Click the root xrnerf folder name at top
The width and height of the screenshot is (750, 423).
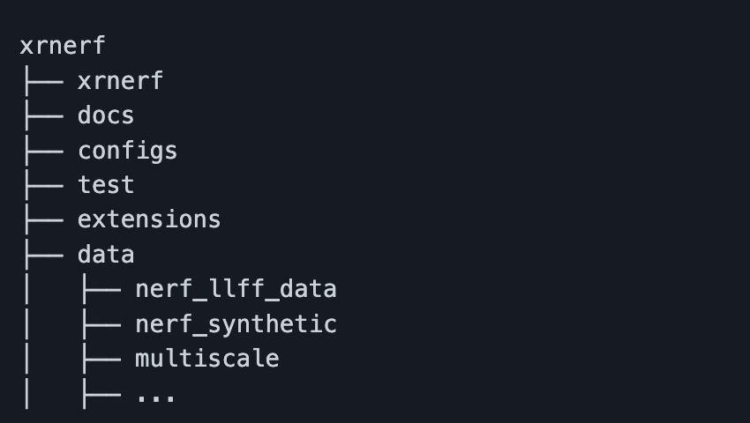tap(62, 46)
